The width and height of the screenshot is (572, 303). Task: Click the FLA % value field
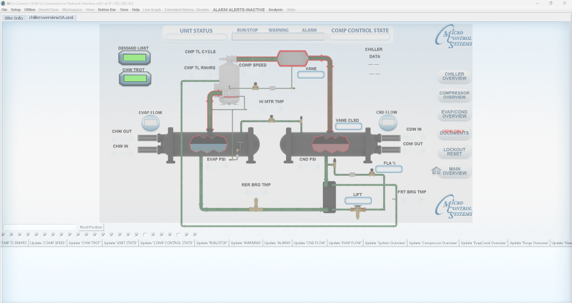[x=389, y=169]
